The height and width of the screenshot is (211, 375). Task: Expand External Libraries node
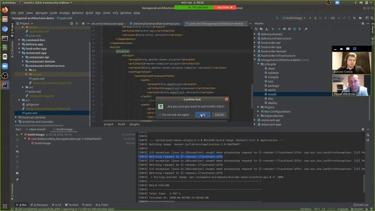tap(16, 117)
